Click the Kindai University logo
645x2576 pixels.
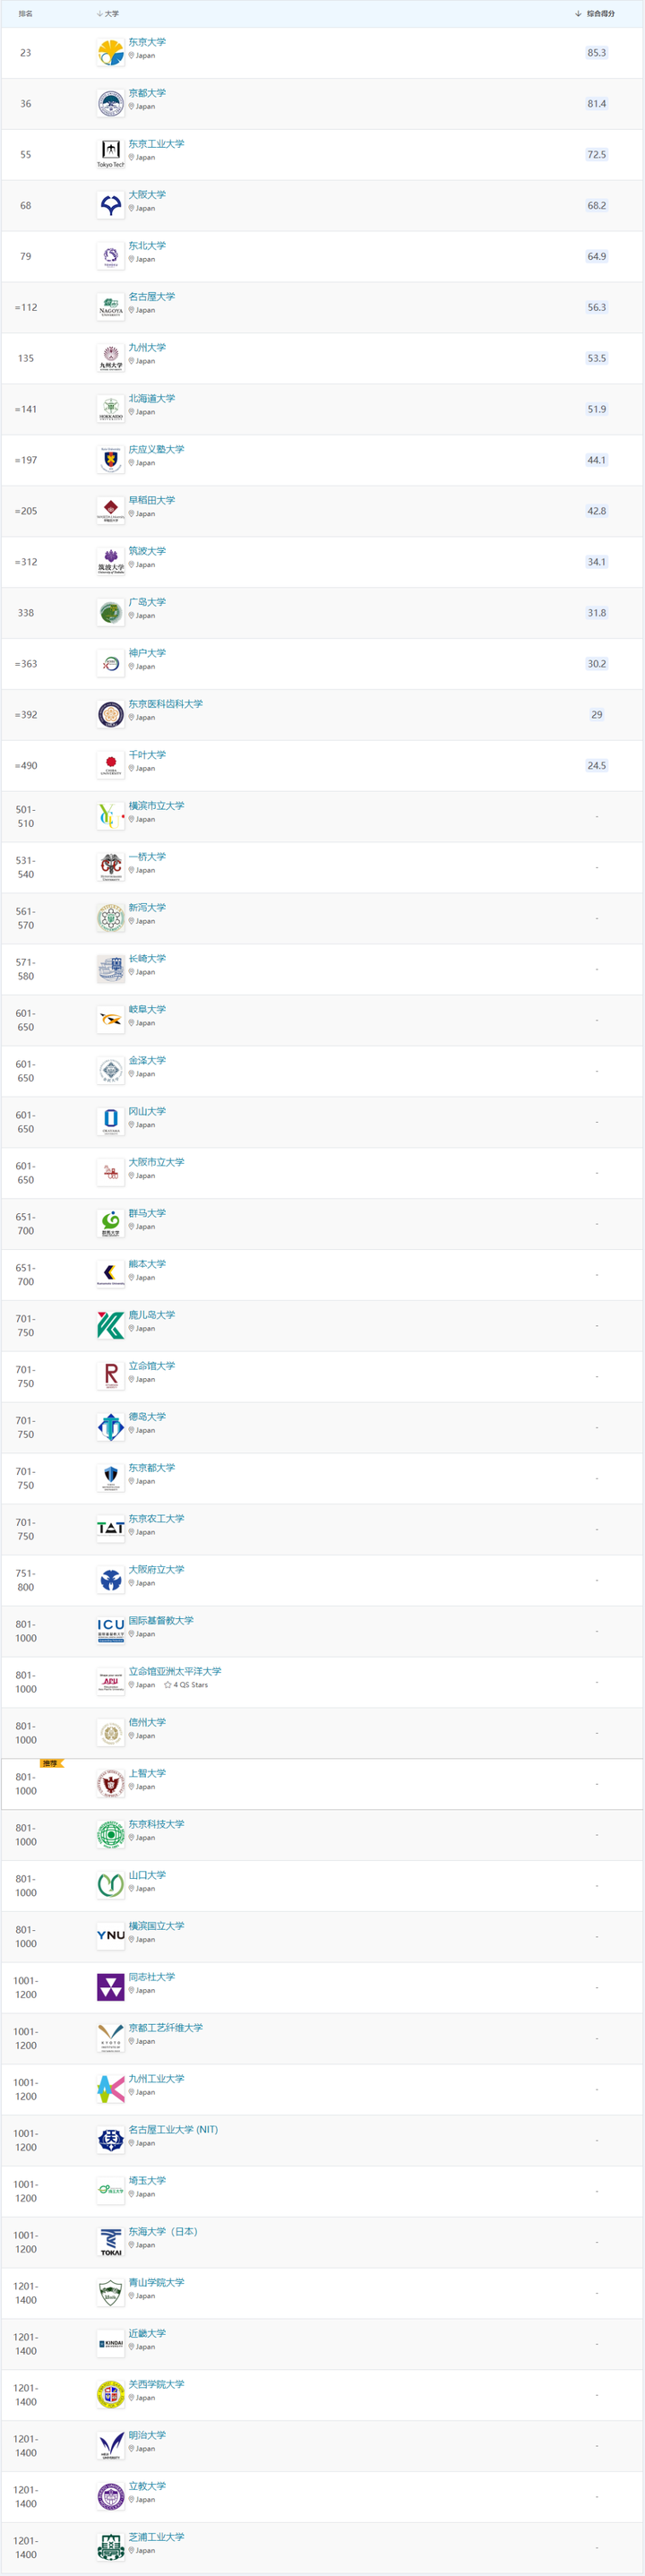tap(111, 2343)
